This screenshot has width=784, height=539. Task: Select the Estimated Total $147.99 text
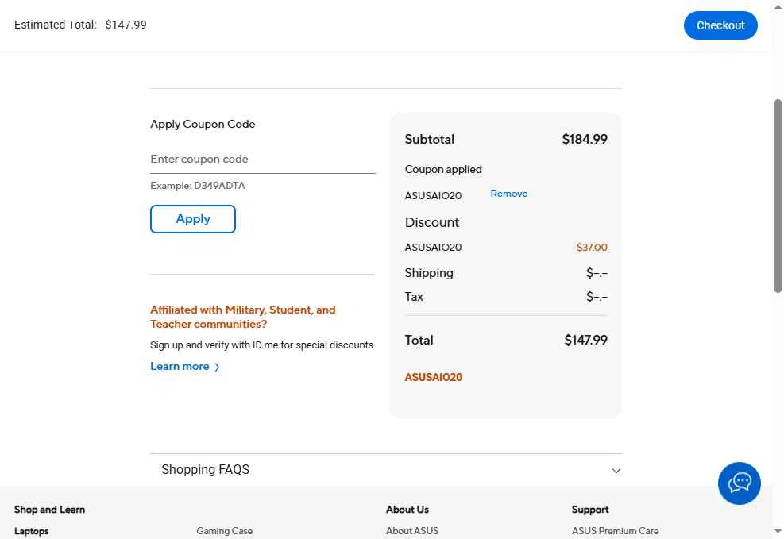coord(80,25)
